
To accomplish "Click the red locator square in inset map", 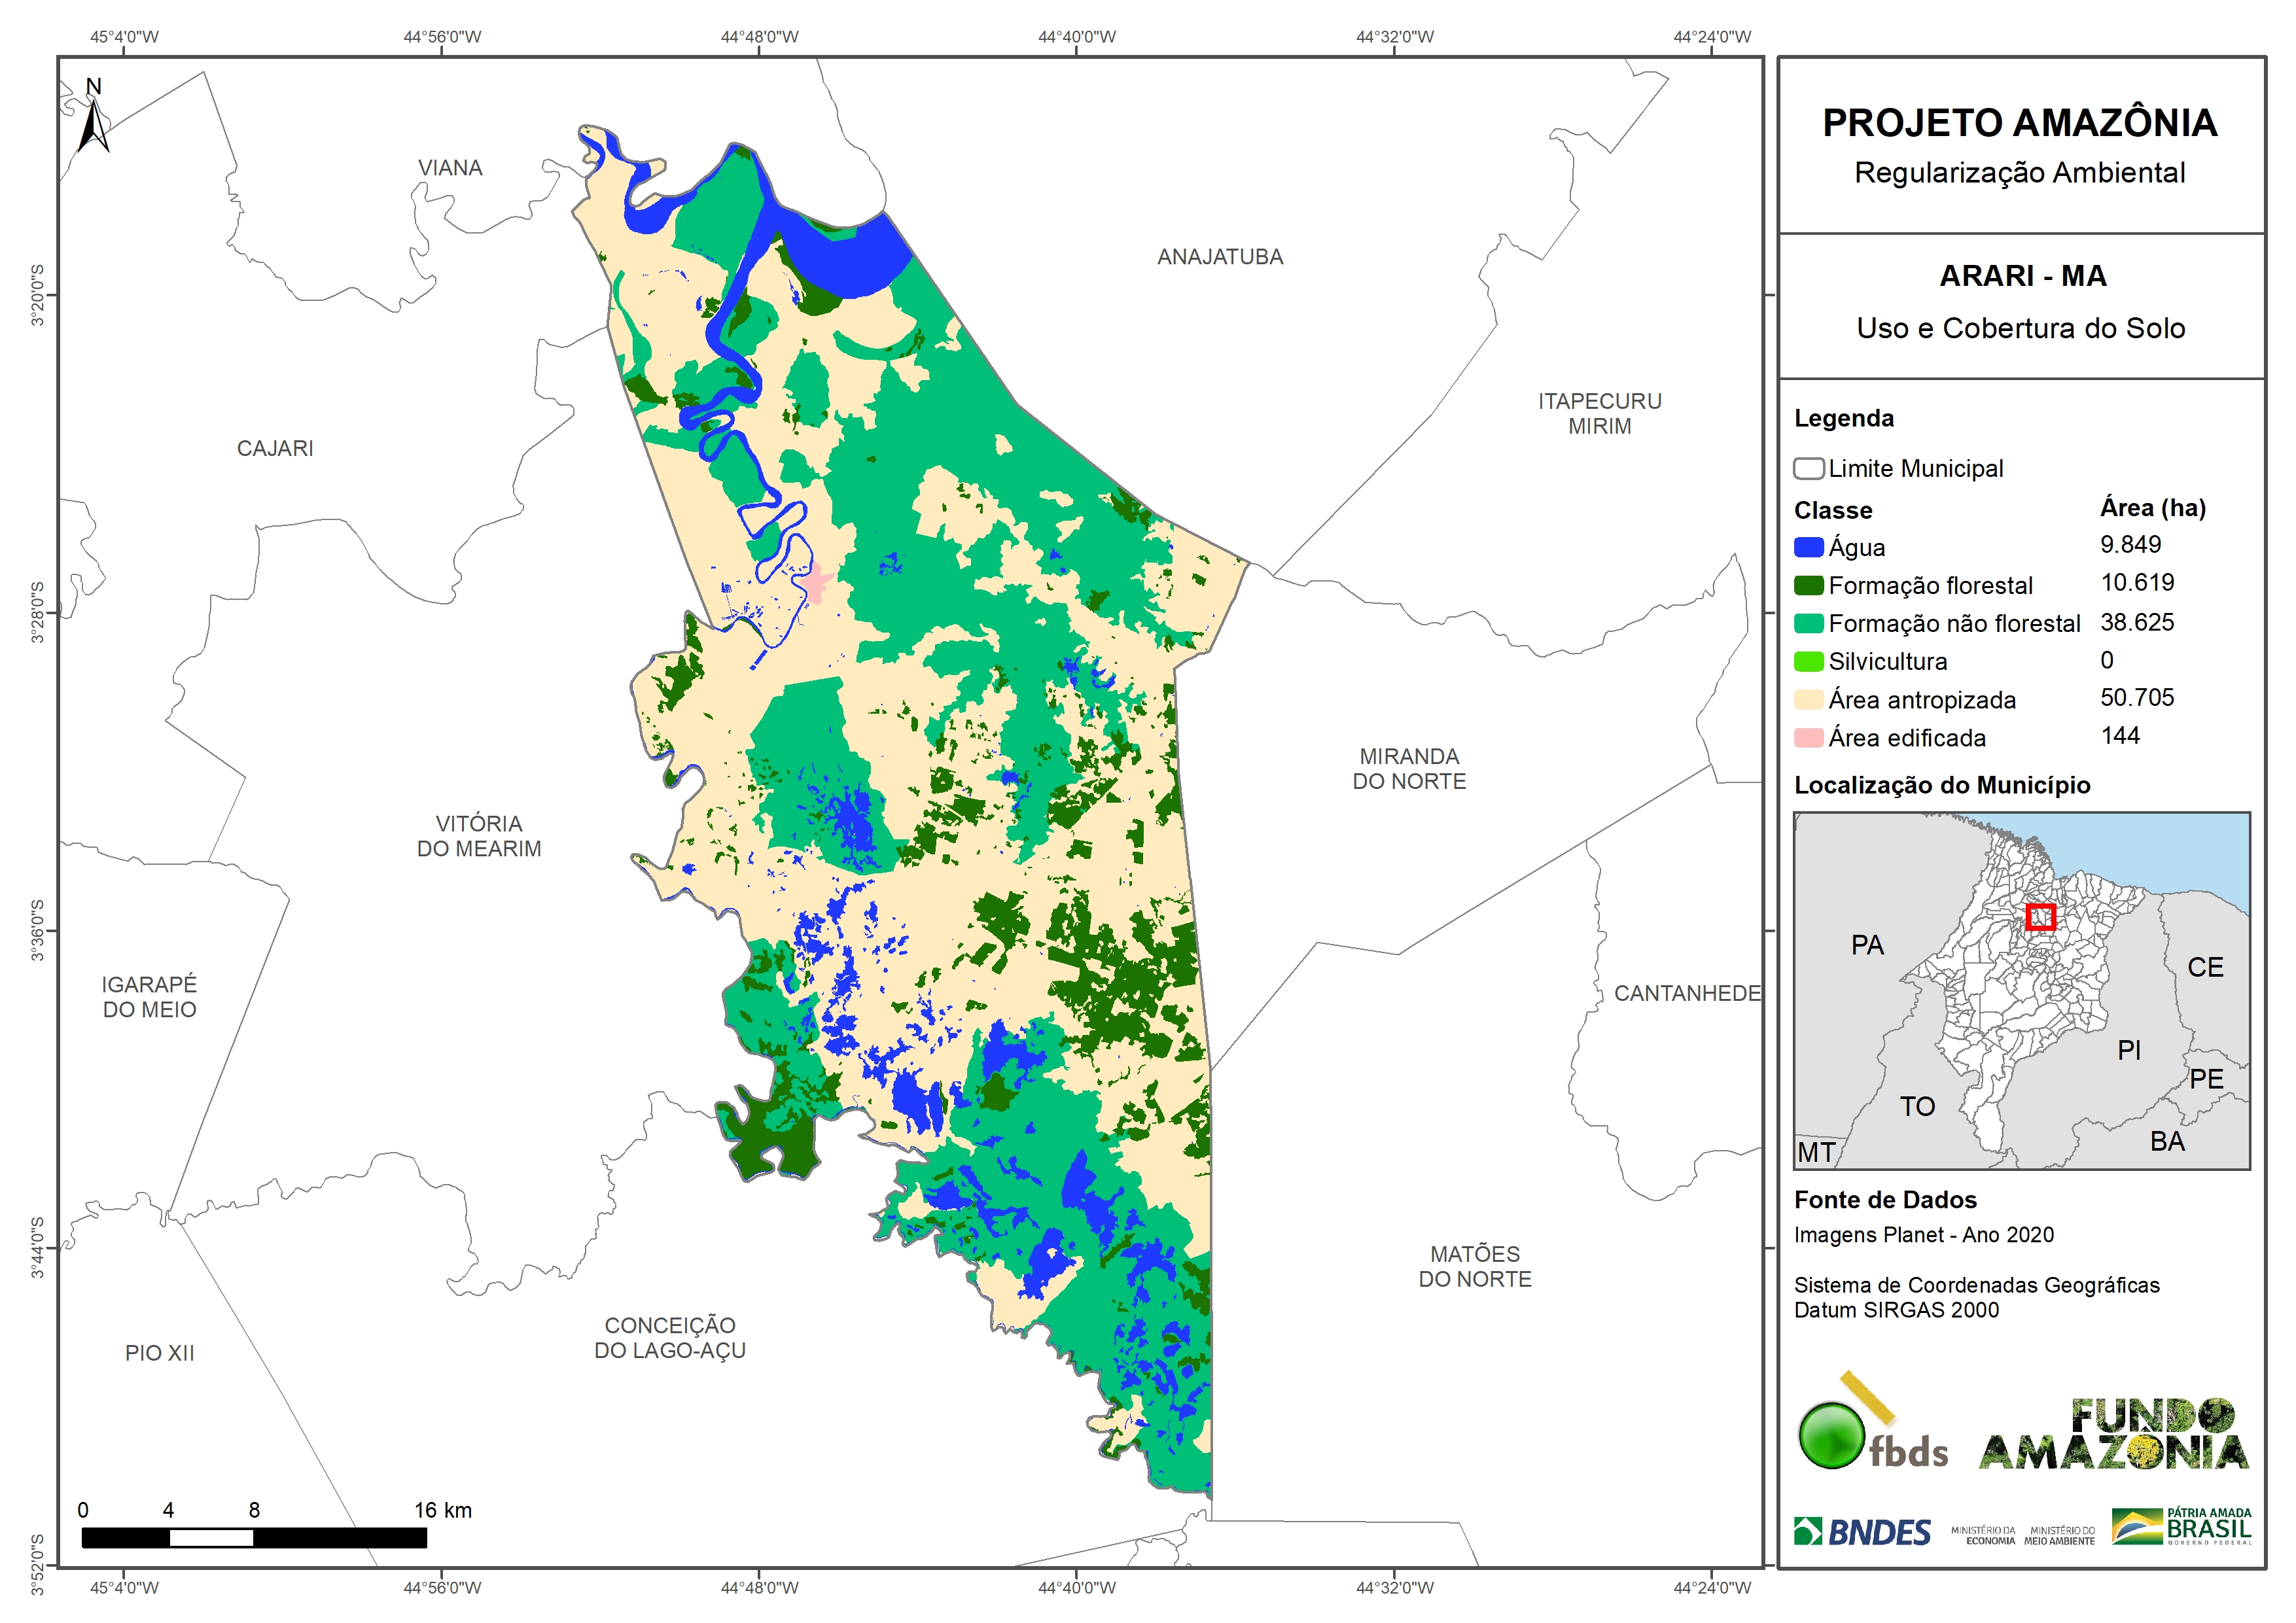I will point(2040,917).
